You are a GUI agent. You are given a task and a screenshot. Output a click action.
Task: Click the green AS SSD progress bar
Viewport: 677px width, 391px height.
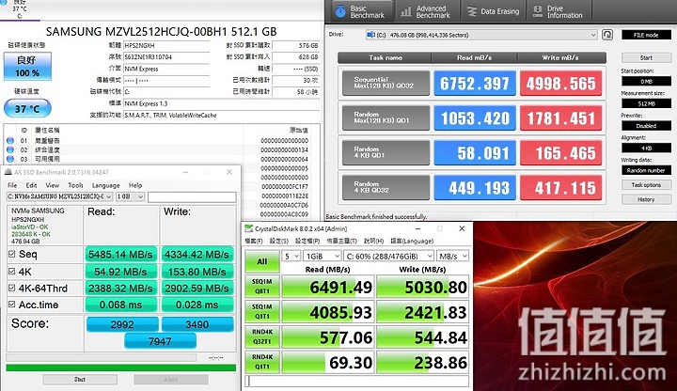(x=121, y=368)
